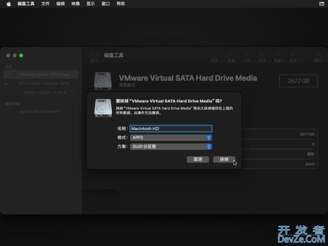Click the 装载 mount toolbar icon

[293, 54]
